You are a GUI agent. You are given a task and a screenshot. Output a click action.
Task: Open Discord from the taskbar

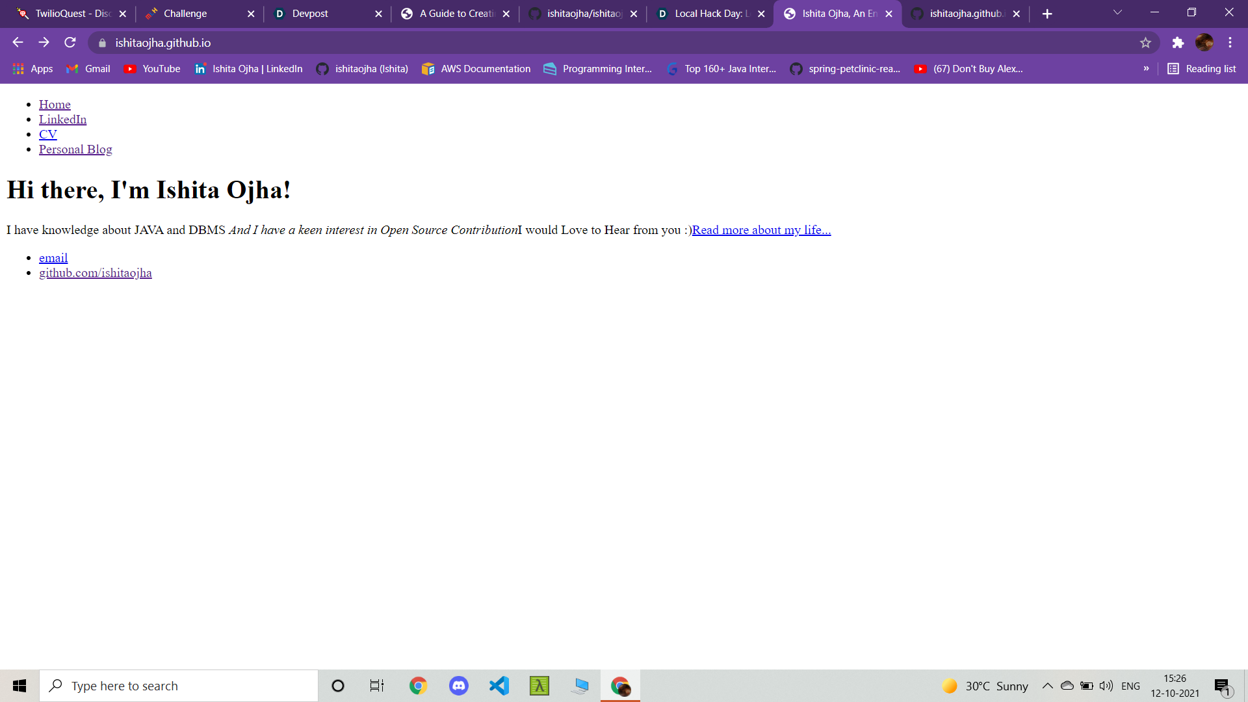click(459, 686)
